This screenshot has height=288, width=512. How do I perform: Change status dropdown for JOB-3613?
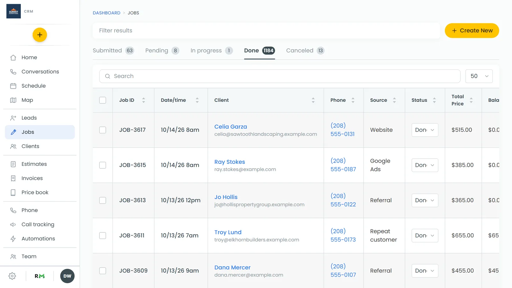click(x=425, y=200)
